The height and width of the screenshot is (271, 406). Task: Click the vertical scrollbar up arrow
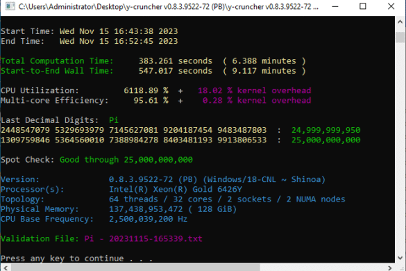[x=400, y=22]
